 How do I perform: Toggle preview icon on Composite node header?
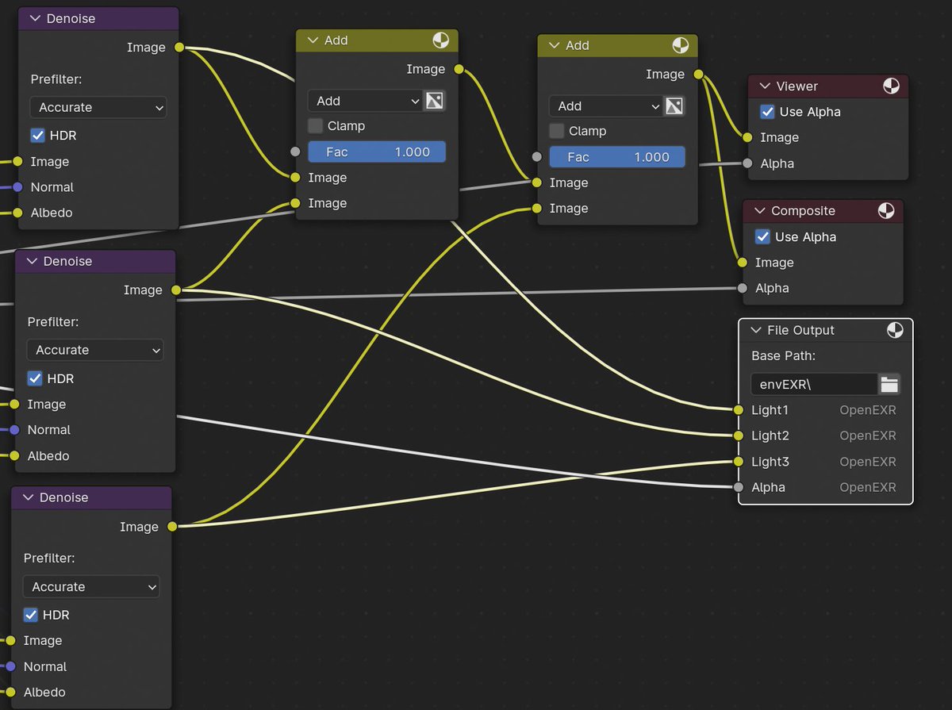[x=886, y=210]
